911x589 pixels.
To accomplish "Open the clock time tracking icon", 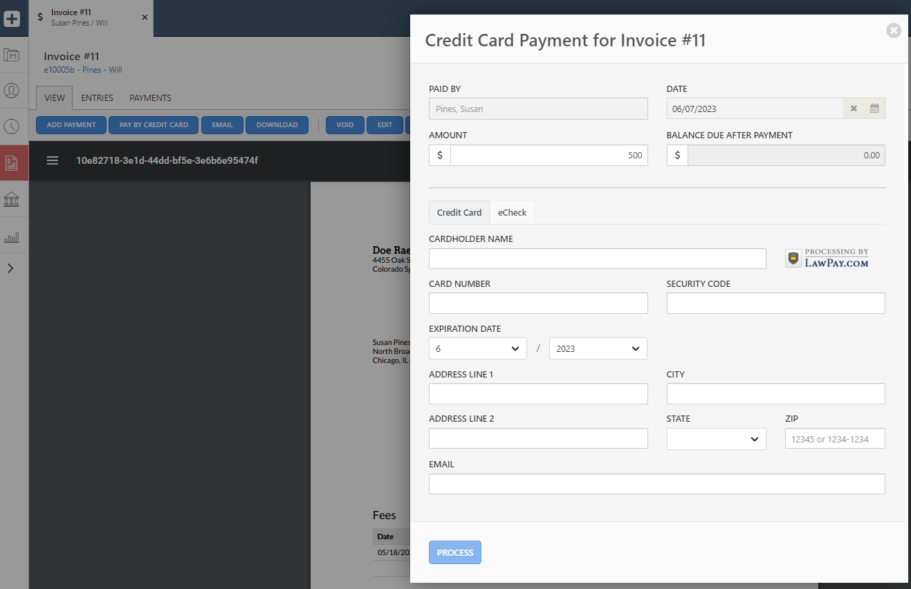I will point(12,127).
